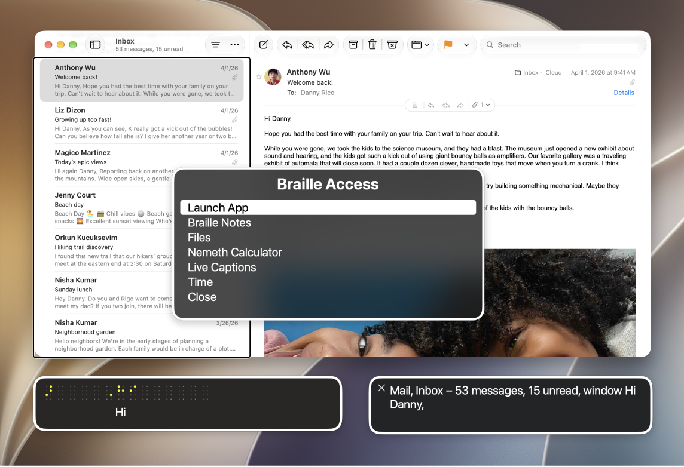
Task: Toggle the message list filter
Action: pyautogui.click(x=215, y=44)
